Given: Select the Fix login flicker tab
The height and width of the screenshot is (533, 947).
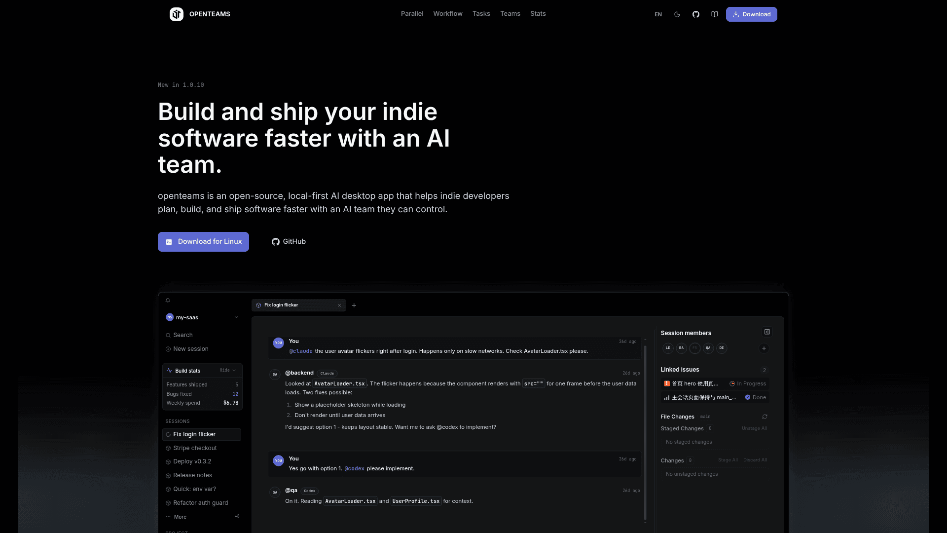Looking at the screenshot, I should [x=299, y=305].
